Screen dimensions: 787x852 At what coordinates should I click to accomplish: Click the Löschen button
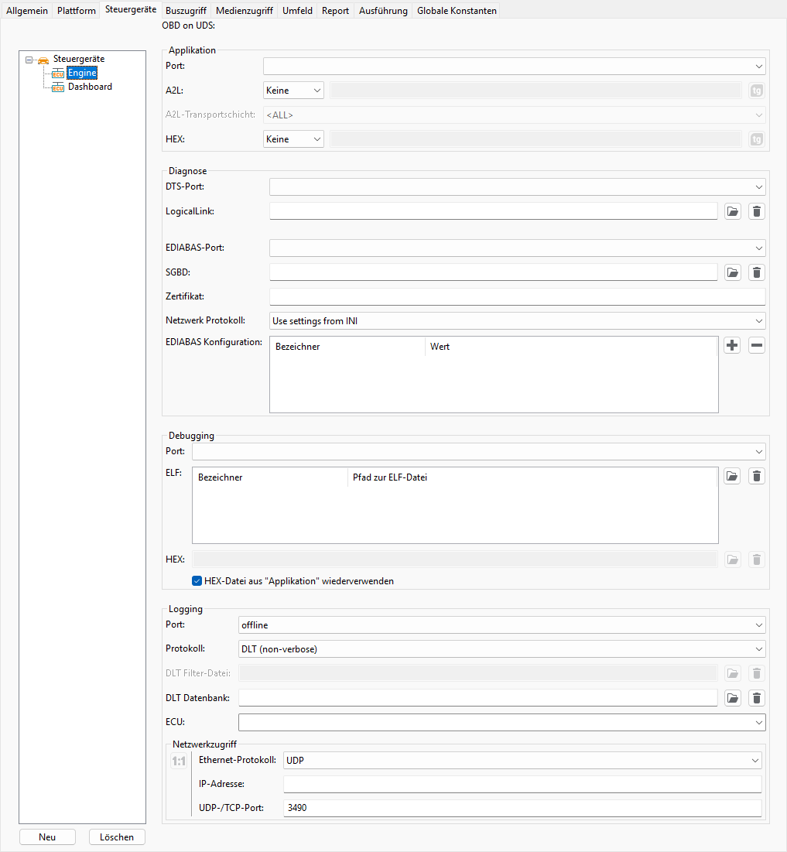pos(117,837)
